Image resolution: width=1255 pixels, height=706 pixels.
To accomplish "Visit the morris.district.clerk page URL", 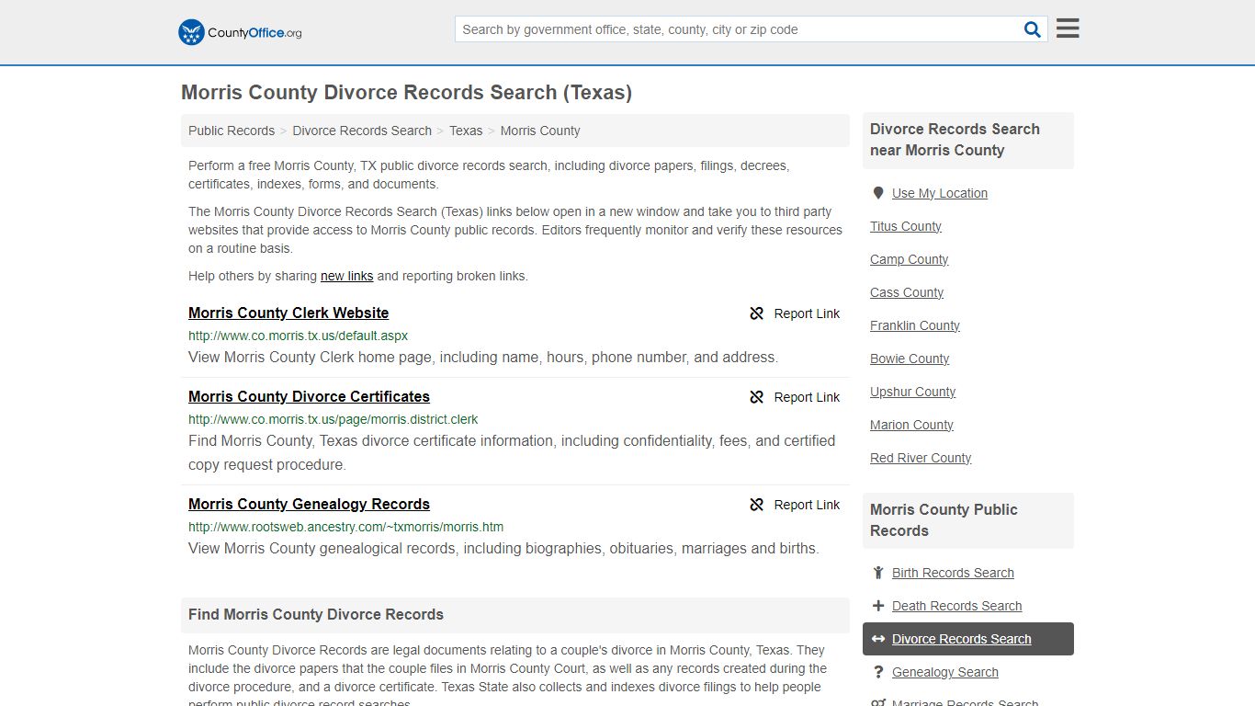I will click(x=333, y=419).
